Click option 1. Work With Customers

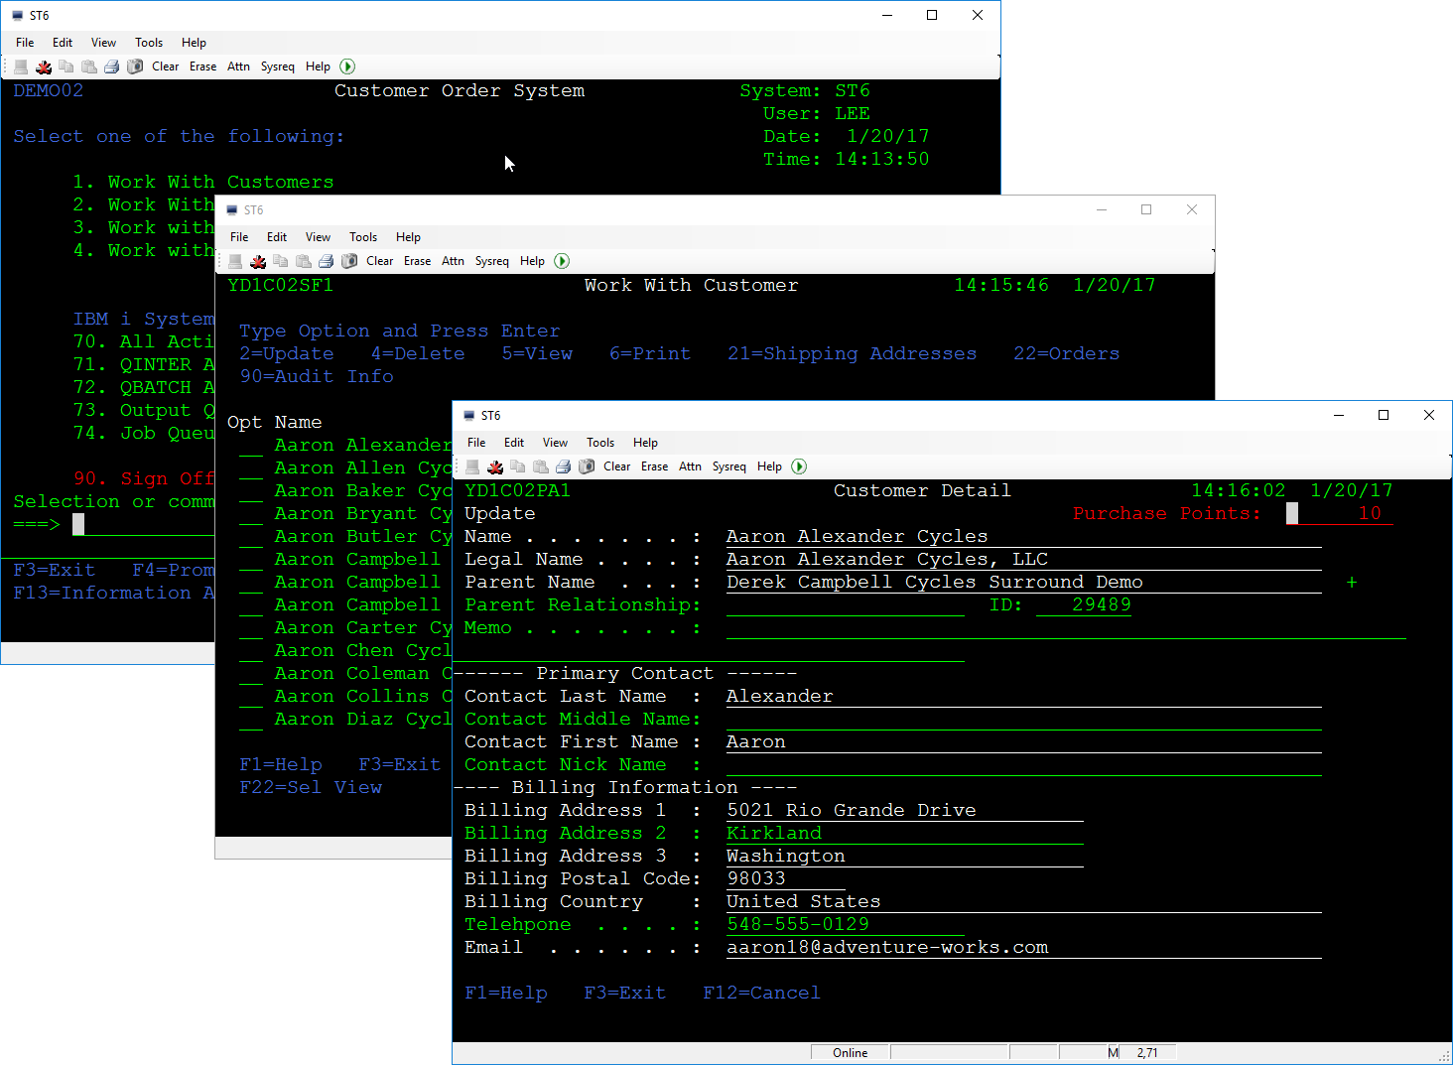(x=203, y=183)
